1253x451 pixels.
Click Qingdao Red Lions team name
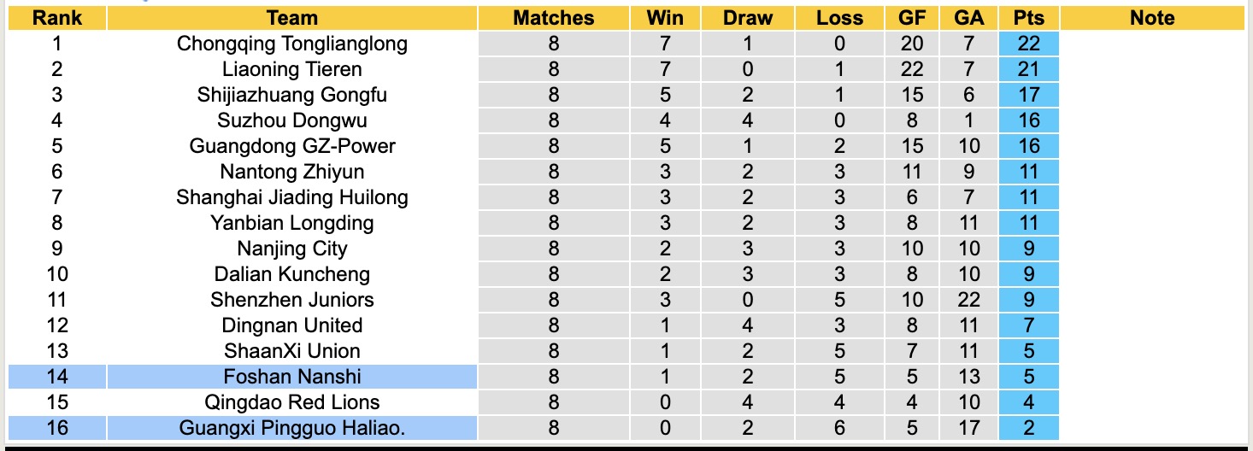point(292,402)
